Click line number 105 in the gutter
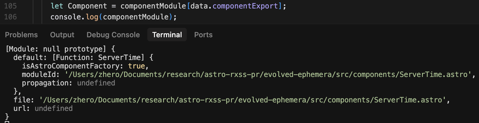This screenshot has width=479, height=123. click(11, 6)
